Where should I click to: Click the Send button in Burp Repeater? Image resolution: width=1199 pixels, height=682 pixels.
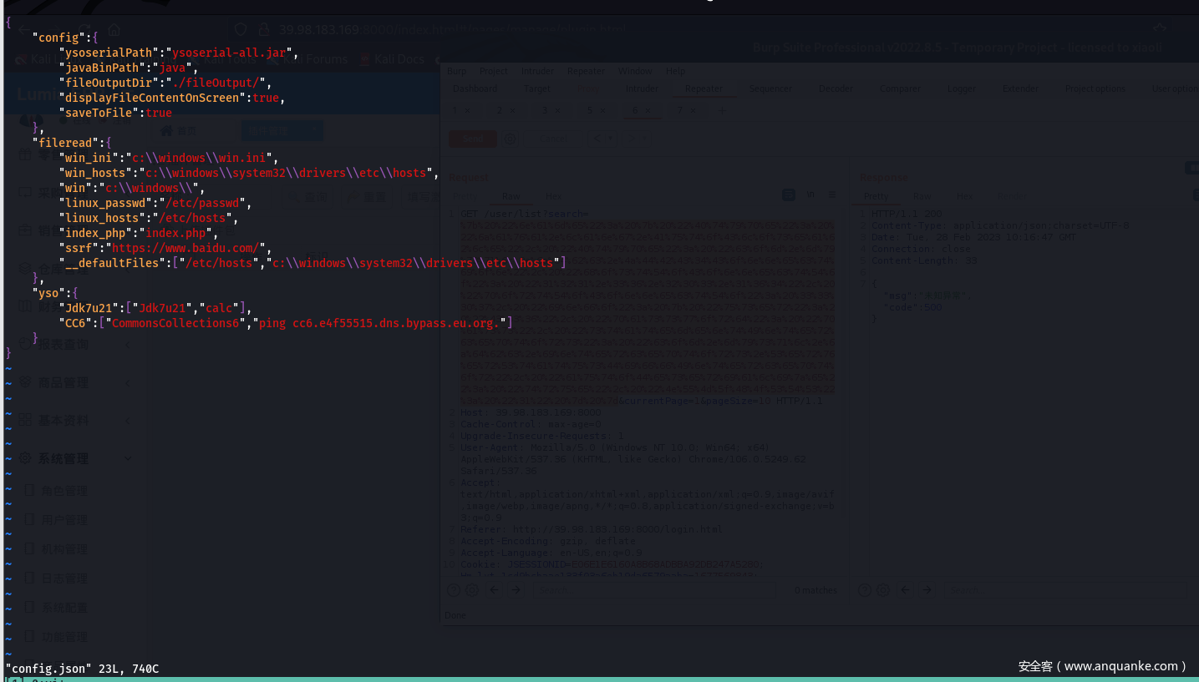(x=473, y=139)
